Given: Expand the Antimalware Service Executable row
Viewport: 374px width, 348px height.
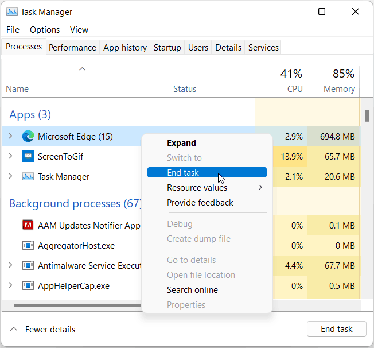Looking at the screenshot, I should coord(10,265).
